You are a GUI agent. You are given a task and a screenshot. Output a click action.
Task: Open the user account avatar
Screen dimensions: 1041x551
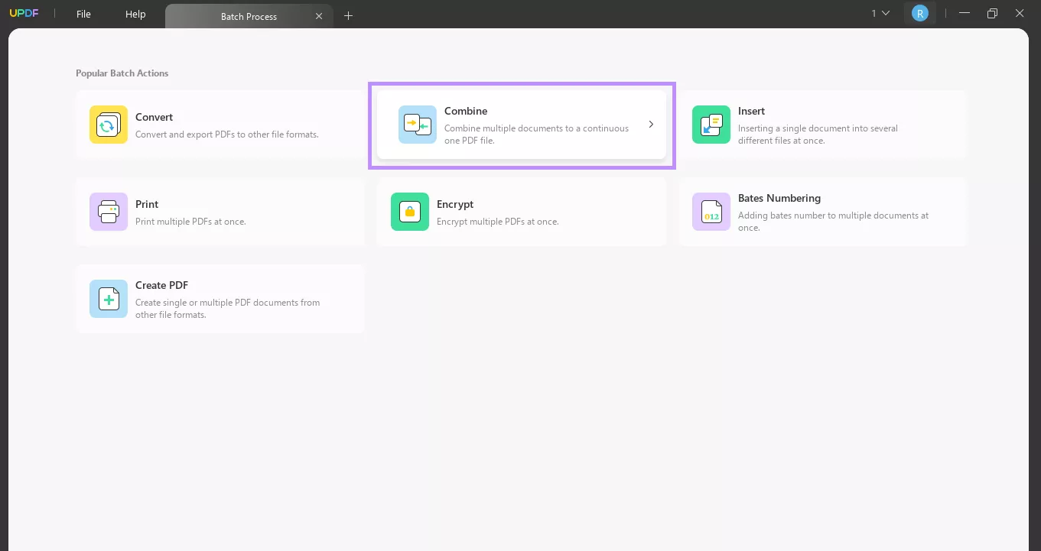tap(920, 14)
